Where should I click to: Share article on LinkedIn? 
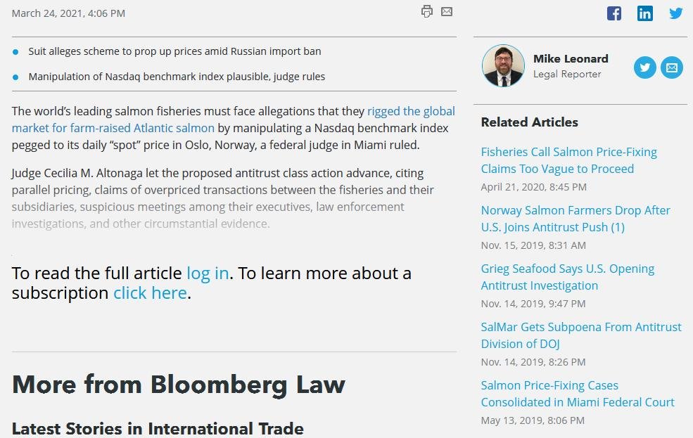[645, 13]
